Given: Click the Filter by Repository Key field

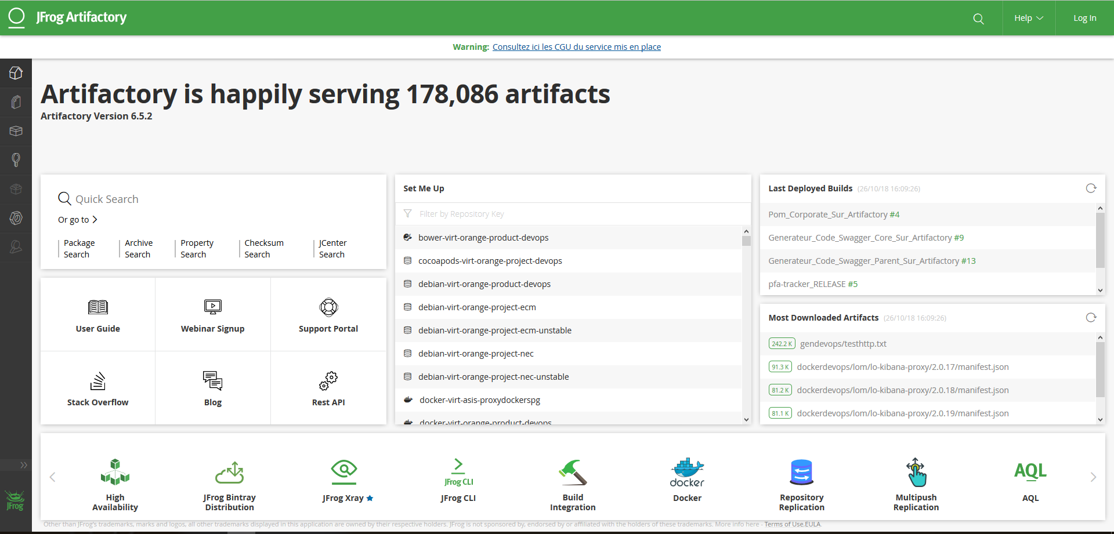Looking at the screenshot, I should coord(573,214).
